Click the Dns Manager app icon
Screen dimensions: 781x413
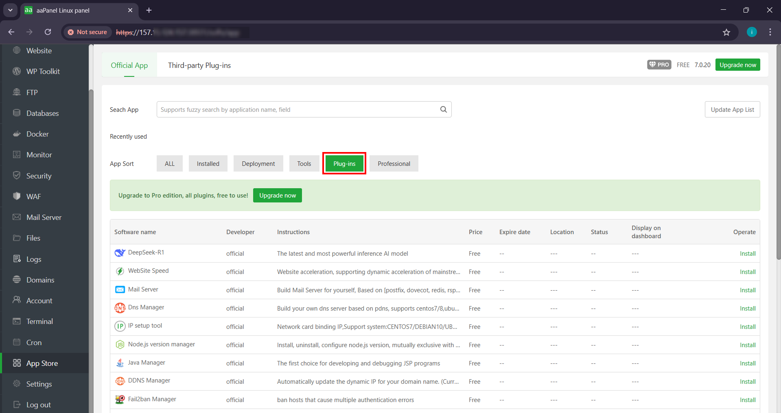click(x=120, y=308)
